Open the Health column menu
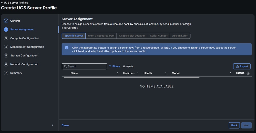 [x=166, y=73]
